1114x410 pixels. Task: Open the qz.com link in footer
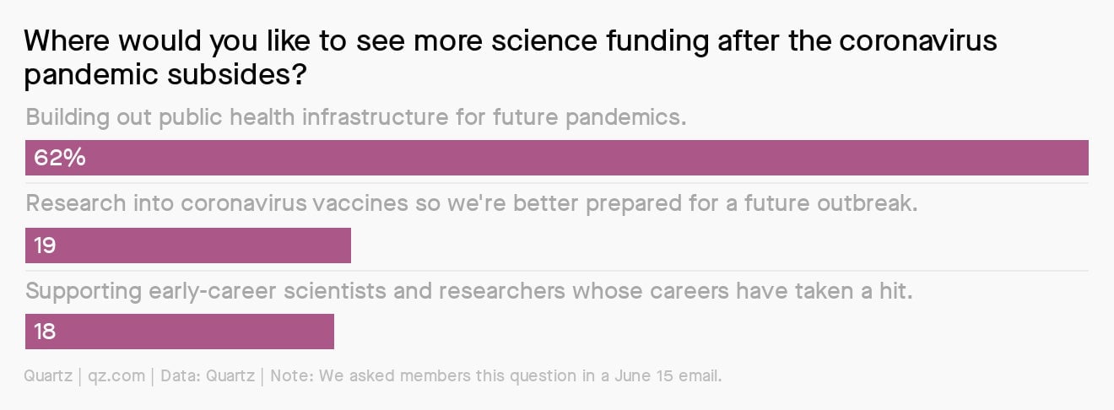(116, 376)
